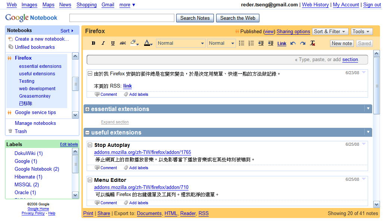Go to Web in top navigation

(12, 4)
